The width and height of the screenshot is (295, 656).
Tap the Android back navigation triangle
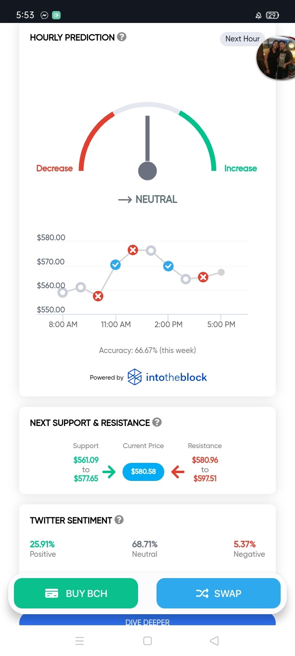tap(214, 641)
